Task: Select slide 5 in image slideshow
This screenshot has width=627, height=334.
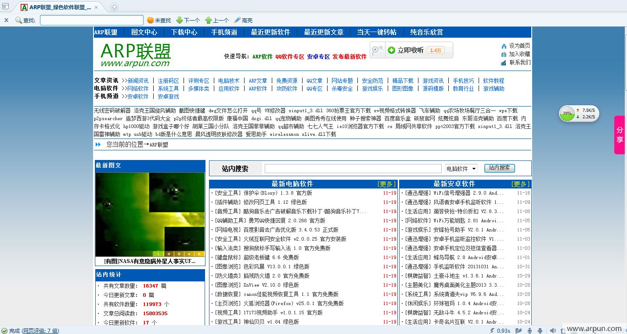Action: point(199,254)
